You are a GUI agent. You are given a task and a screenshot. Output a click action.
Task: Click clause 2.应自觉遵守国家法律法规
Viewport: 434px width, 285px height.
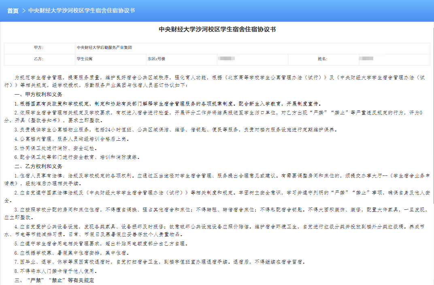[x=217, y=196]
